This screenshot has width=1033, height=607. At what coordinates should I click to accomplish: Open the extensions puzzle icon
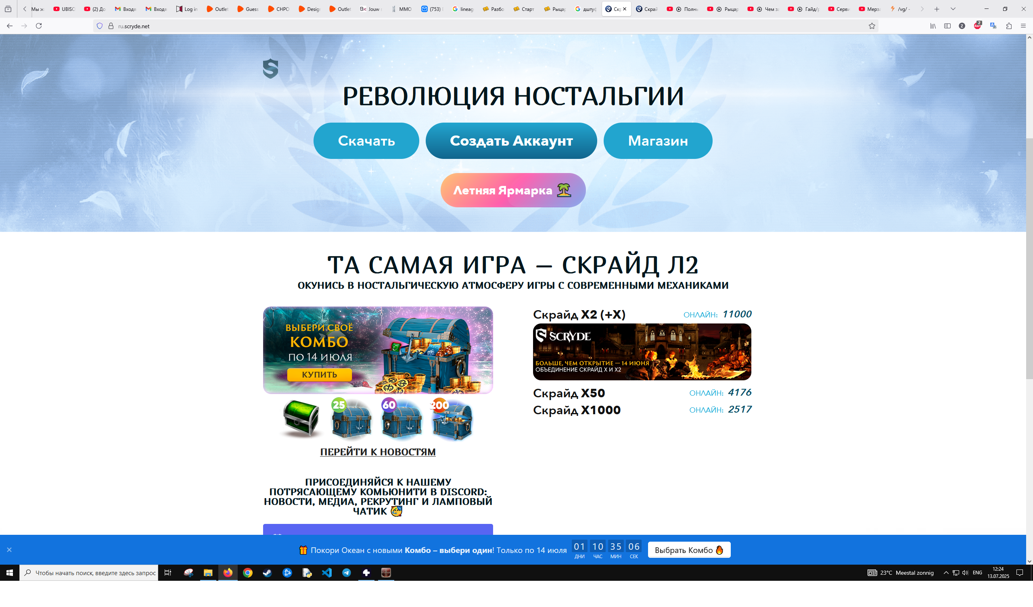1009,26
